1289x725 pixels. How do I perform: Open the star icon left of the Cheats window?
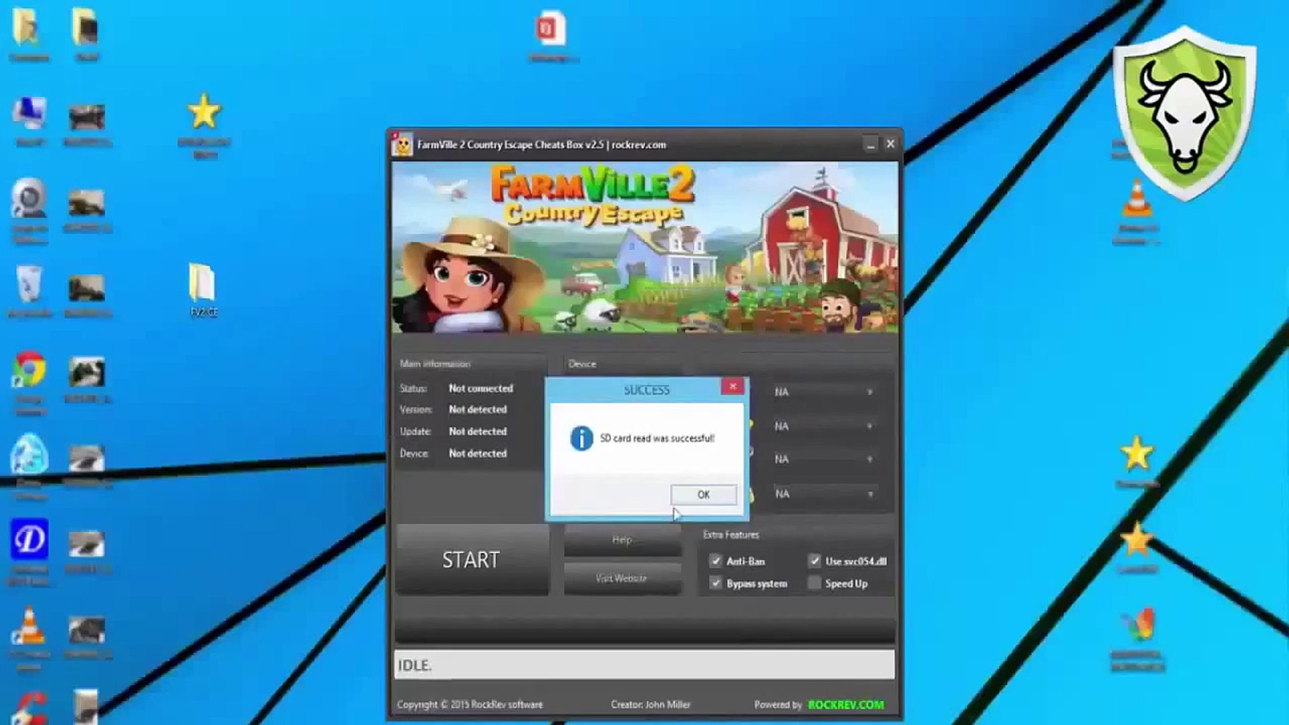(203, 111)
